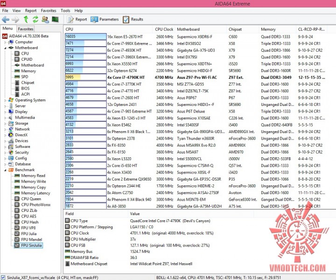Expand the Computer tree node
The image size is (336, 280).
5,42
